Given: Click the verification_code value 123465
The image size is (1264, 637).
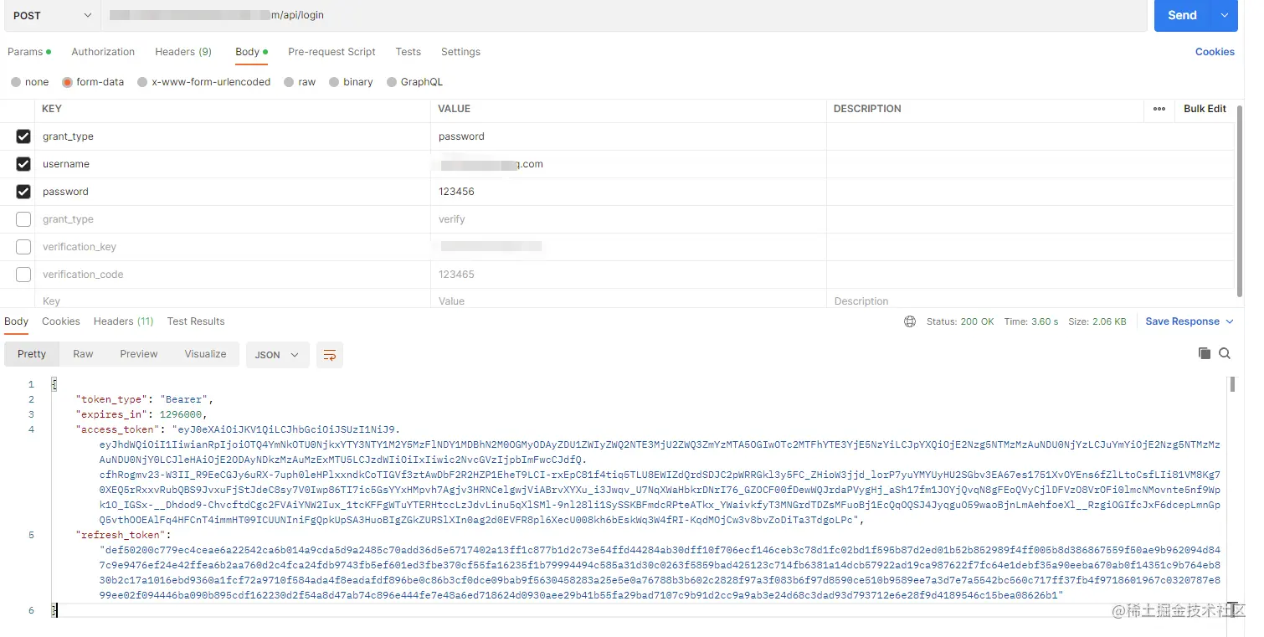Looking at the screenshot, I should point(456,275).
